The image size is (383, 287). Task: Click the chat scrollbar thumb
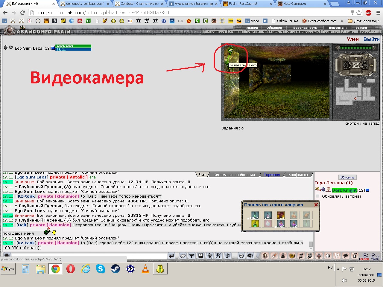[x=311, y=244]
